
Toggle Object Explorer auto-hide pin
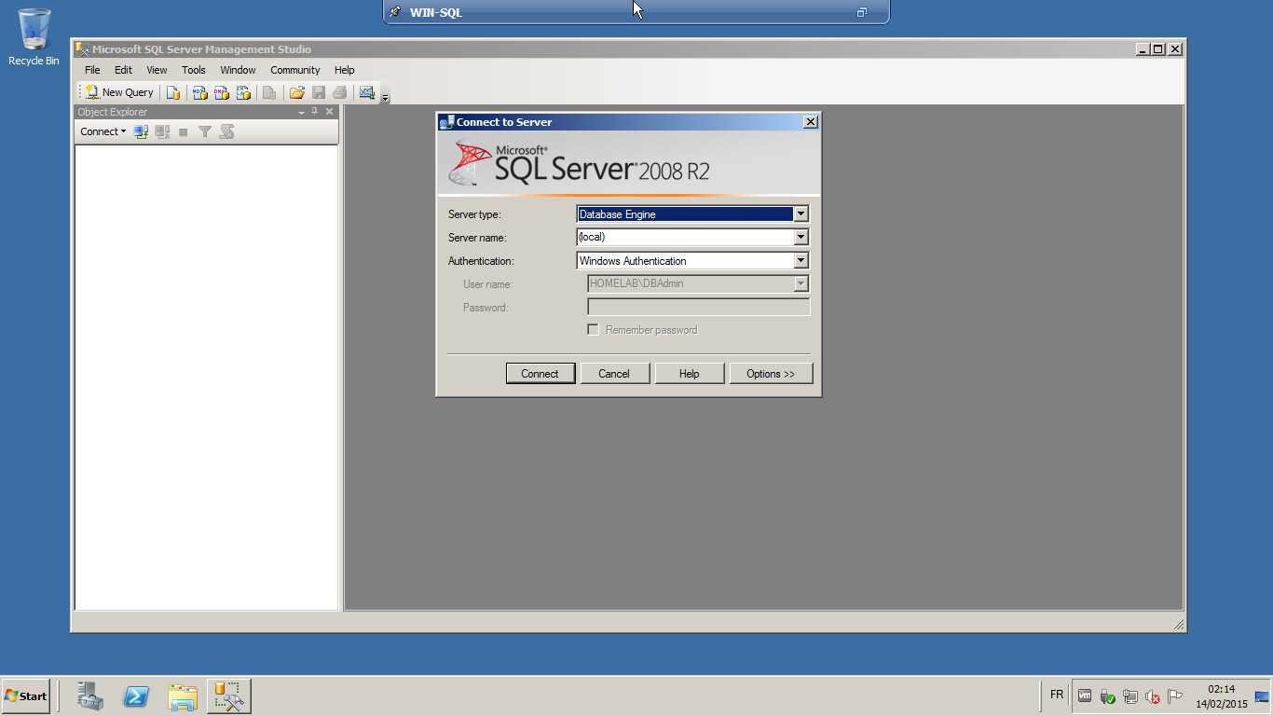[315, 112]
